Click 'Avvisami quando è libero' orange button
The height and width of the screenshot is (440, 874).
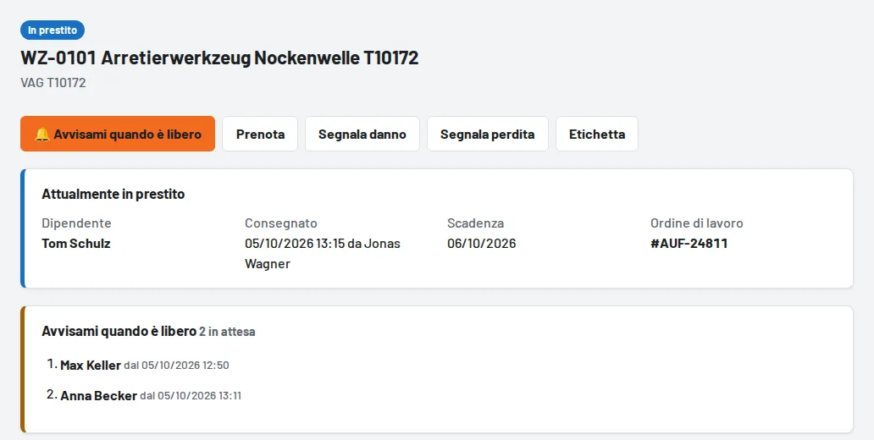coord(118,134)
